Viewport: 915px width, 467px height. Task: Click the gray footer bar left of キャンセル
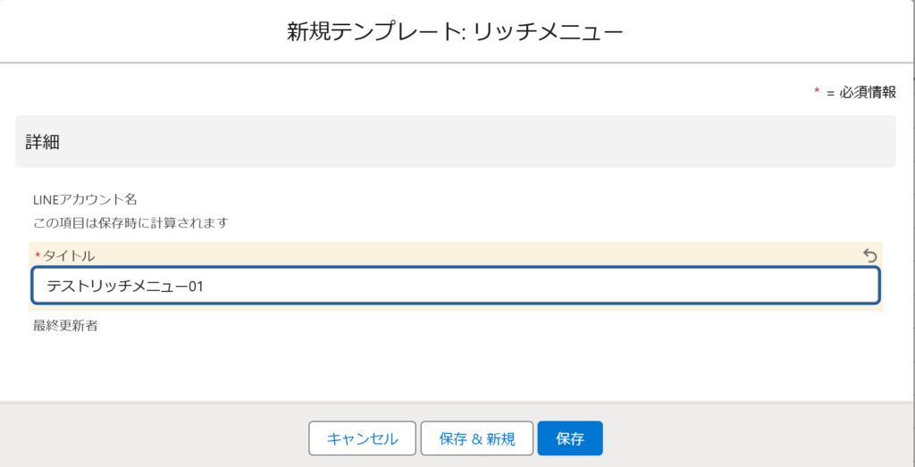pos(152,438)
